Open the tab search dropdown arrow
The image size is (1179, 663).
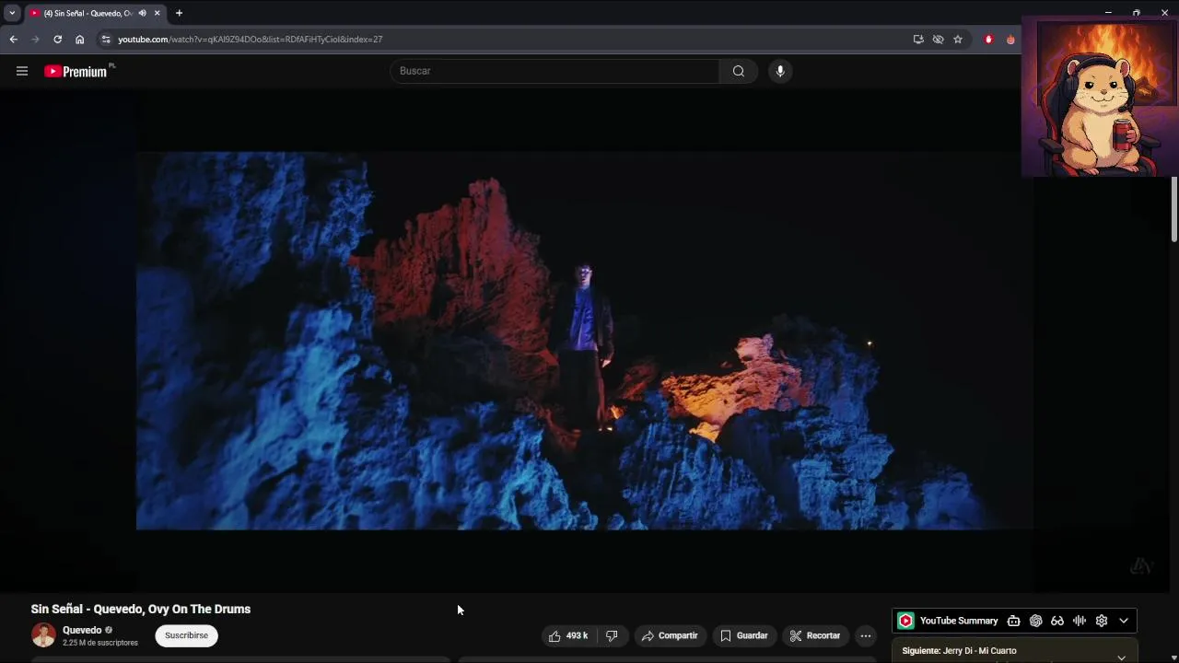[x=12, y=13]
